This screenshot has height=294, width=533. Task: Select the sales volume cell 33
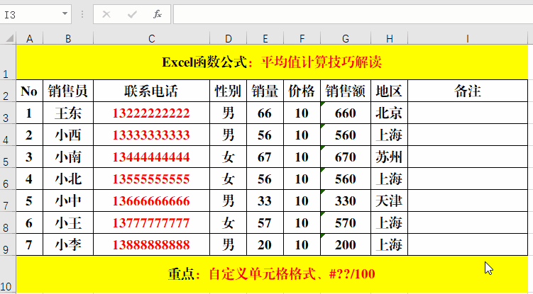click(265, 200)
